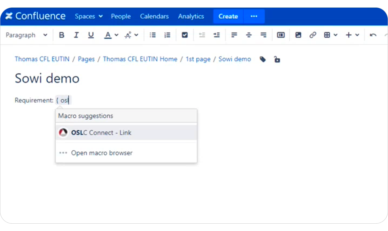Open the Spaces menu
The image size is (388, 231).
[x=89, y=16]
